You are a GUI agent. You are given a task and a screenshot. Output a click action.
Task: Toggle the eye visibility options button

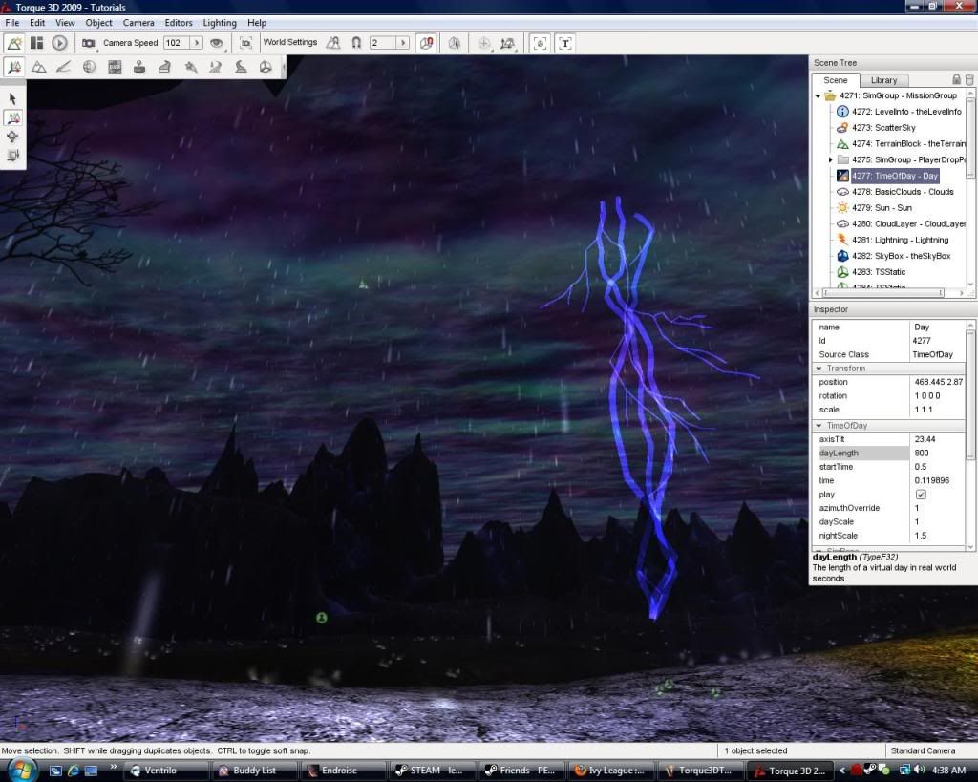pyautogui.click(x=217, y=43)
